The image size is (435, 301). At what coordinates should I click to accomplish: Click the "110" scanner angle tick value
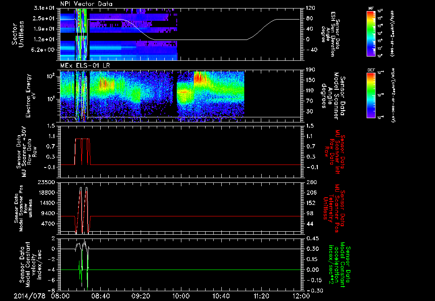coord(311,91)
